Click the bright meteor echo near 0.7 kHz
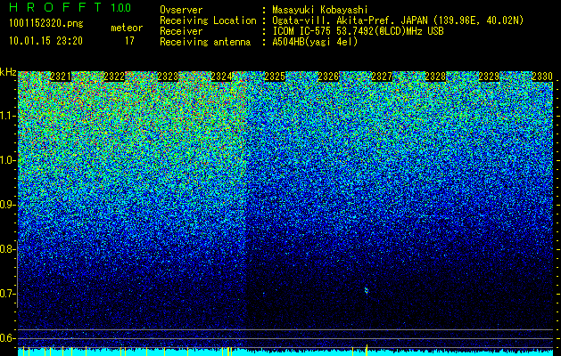561x356 pixels. 366,290
